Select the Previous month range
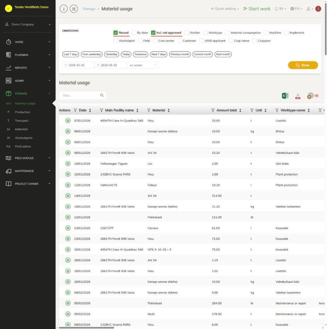 pos(180,54)
